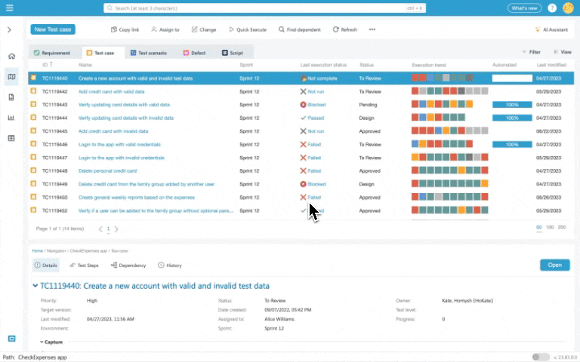Click the New Test case button
This screenshot has width=580, height=362.
point(53,29)
